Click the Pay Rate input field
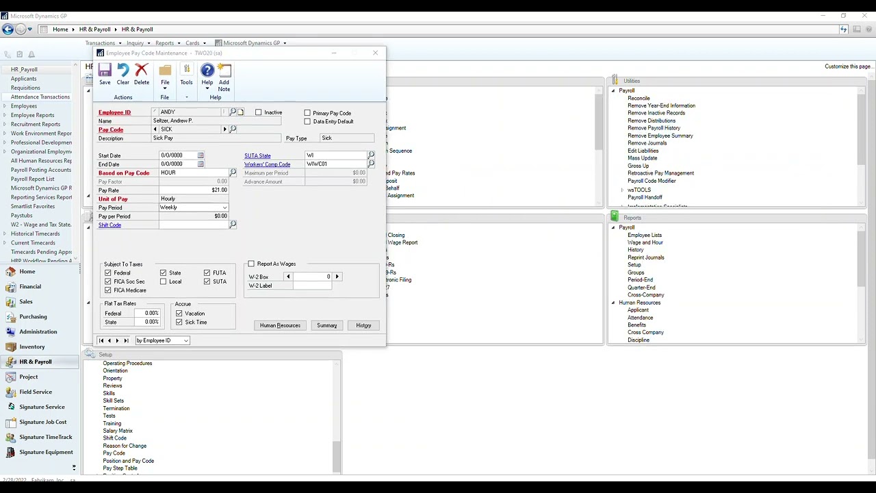The height and width of the screenshot is (493, 876). pyautogui.click(x=194, y=190)
